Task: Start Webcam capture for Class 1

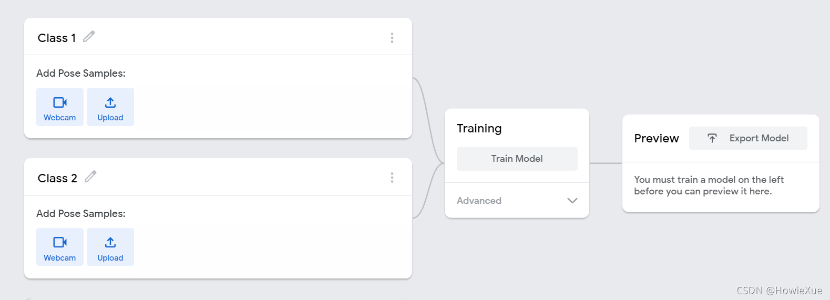Action: tap(60, 107)
